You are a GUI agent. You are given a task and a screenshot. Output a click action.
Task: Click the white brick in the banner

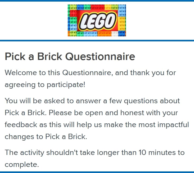(115, 34)
